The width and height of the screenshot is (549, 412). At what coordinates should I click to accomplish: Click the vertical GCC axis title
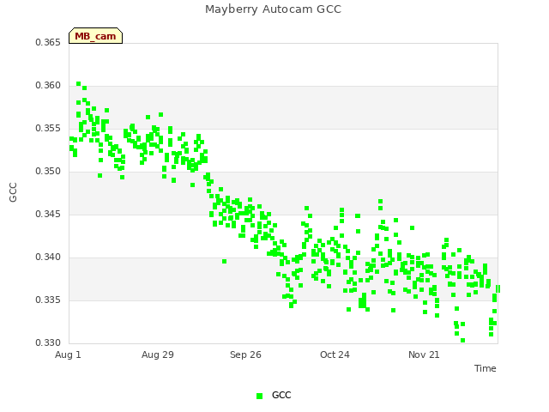pos(13,192)
